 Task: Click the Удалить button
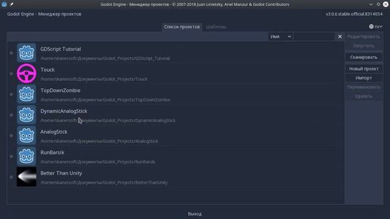point(364,96)
